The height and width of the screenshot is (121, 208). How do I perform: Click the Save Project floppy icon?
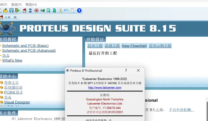[x=11, y=10]
